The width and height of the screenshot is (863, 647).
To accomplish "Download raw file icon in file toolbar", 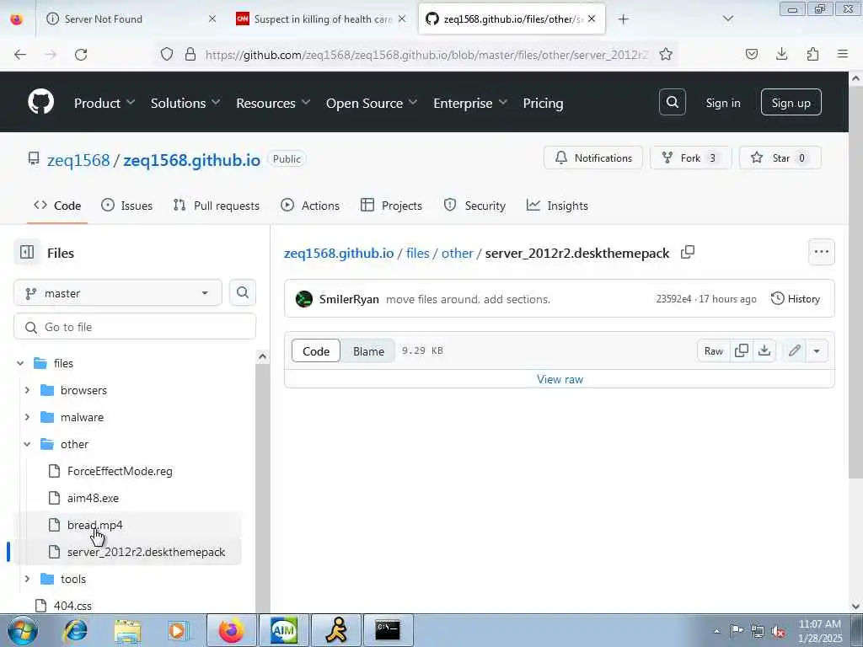I will click(x=764, y=350).
